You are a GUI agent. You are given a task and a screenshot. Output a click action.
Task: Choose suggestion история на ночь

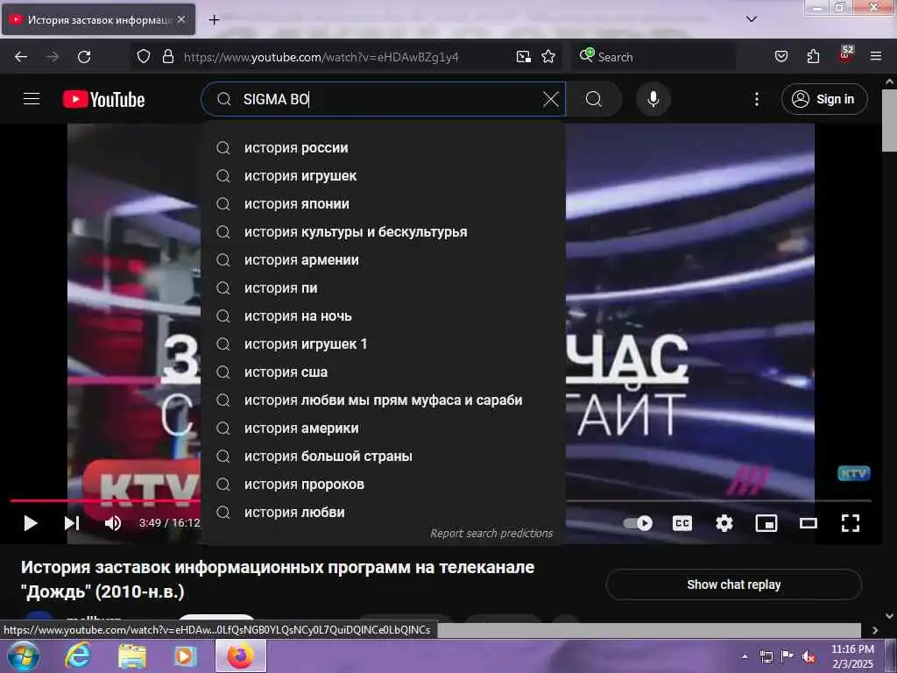tap(384, 315)
